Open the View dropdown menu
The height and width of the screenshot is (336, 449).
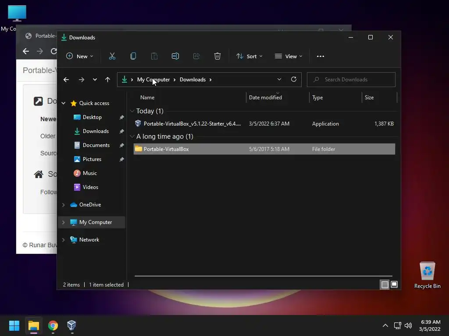pyautogui.click(x=289, y=56)
